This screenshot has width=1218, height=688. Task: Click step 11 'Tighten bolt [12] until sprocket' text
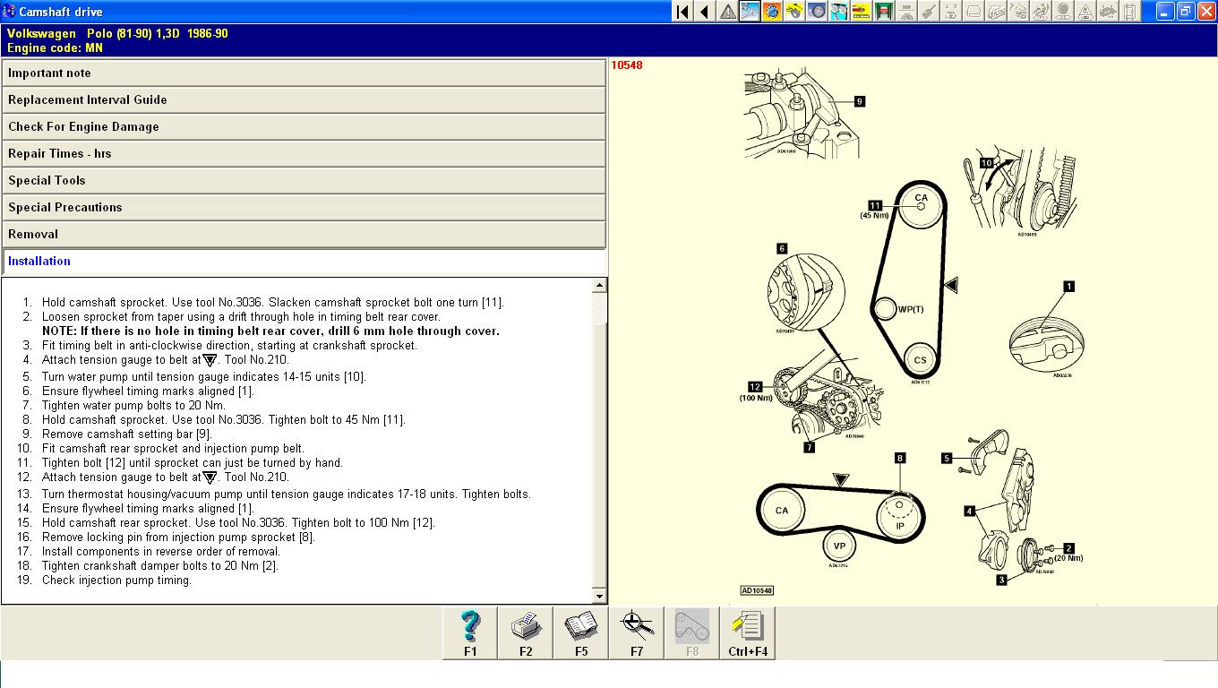(193, 463)
